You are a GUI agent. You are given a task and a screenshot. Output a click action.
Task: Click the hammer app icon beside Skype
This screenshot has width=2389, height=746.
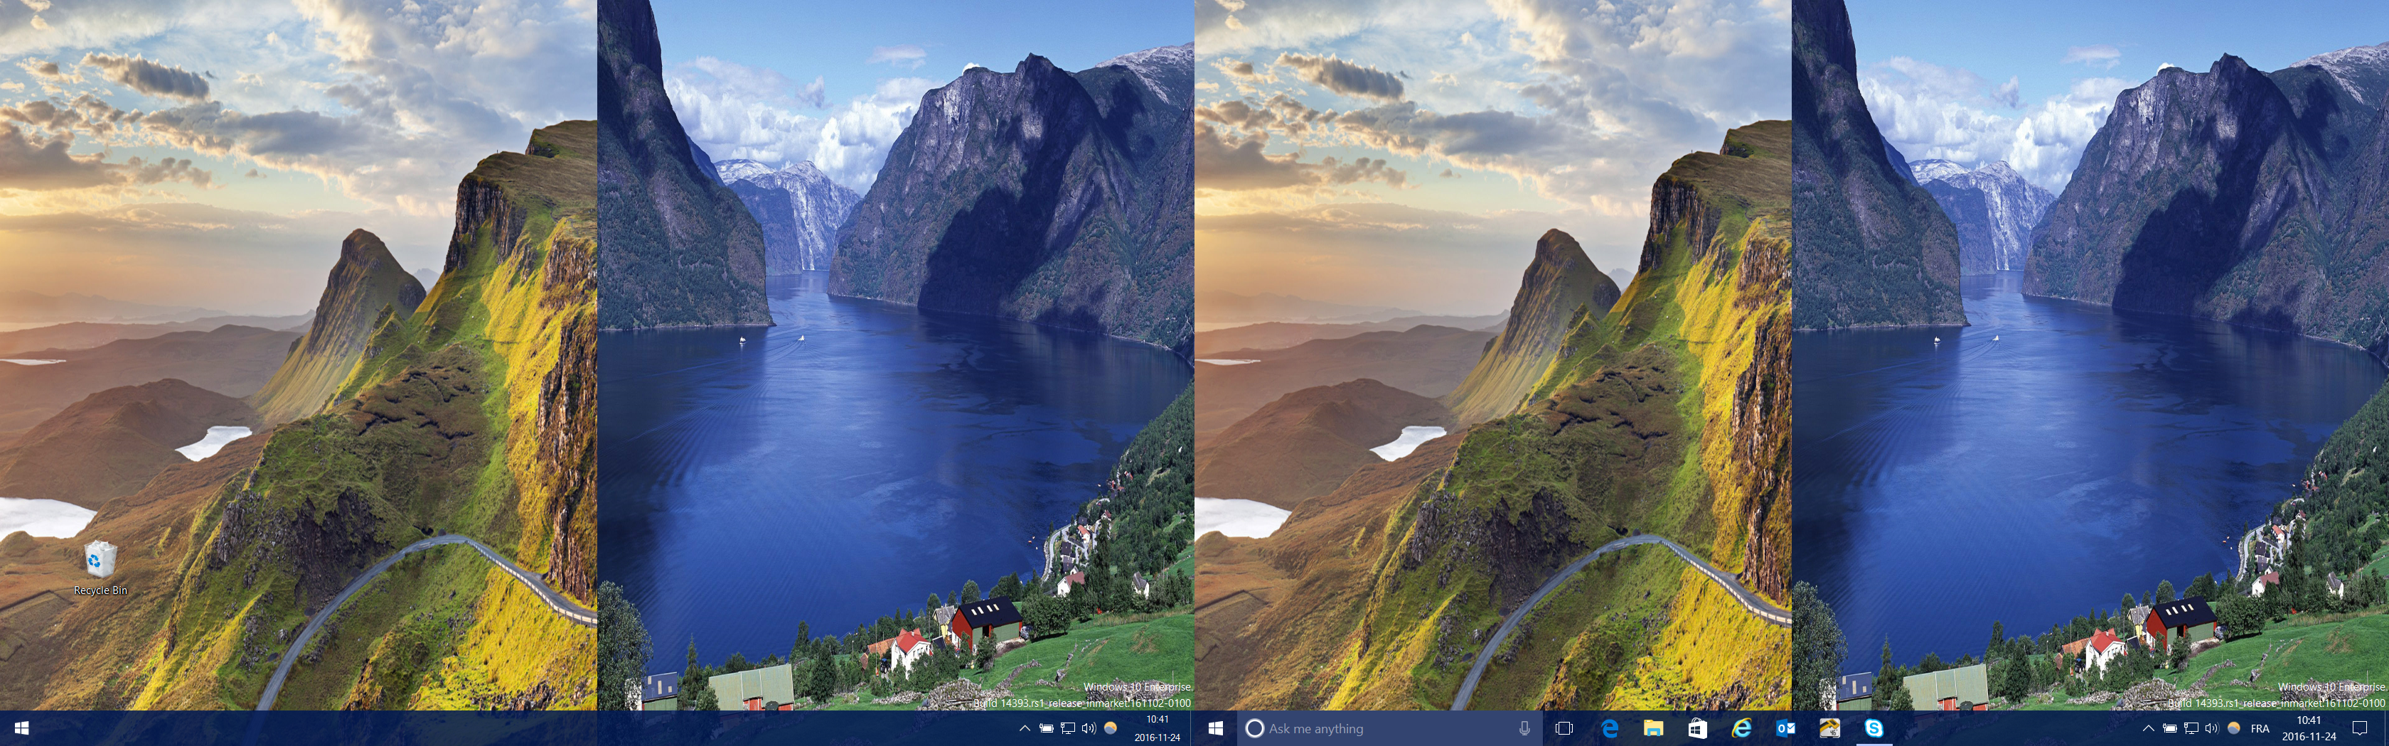[x=1829, y=730]
